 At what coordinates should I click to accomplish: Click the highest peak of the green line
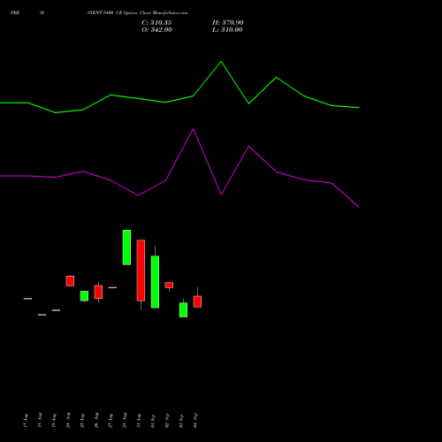tap(221, 62)
